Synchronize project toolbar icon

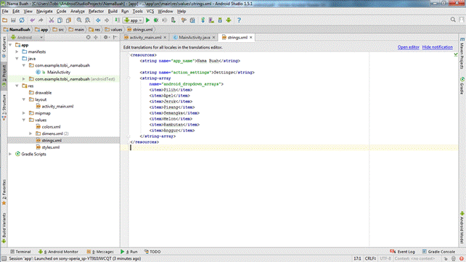tap(22, 20)
